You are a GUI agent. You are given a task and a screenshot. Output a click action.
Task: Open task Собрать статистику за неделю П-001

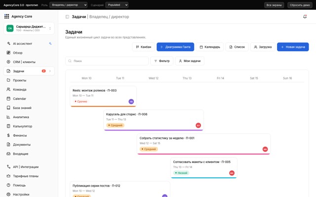pos(204,144)
